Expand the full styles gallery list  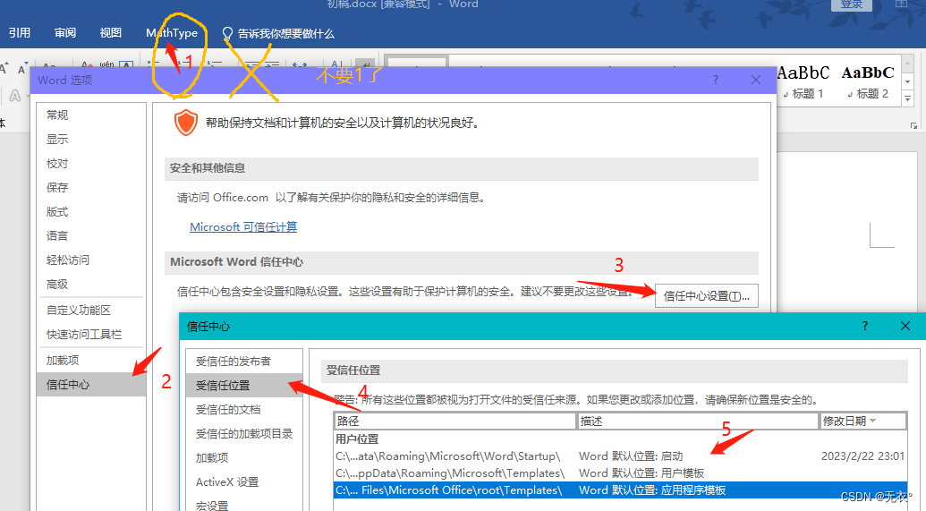pos(908,98)
